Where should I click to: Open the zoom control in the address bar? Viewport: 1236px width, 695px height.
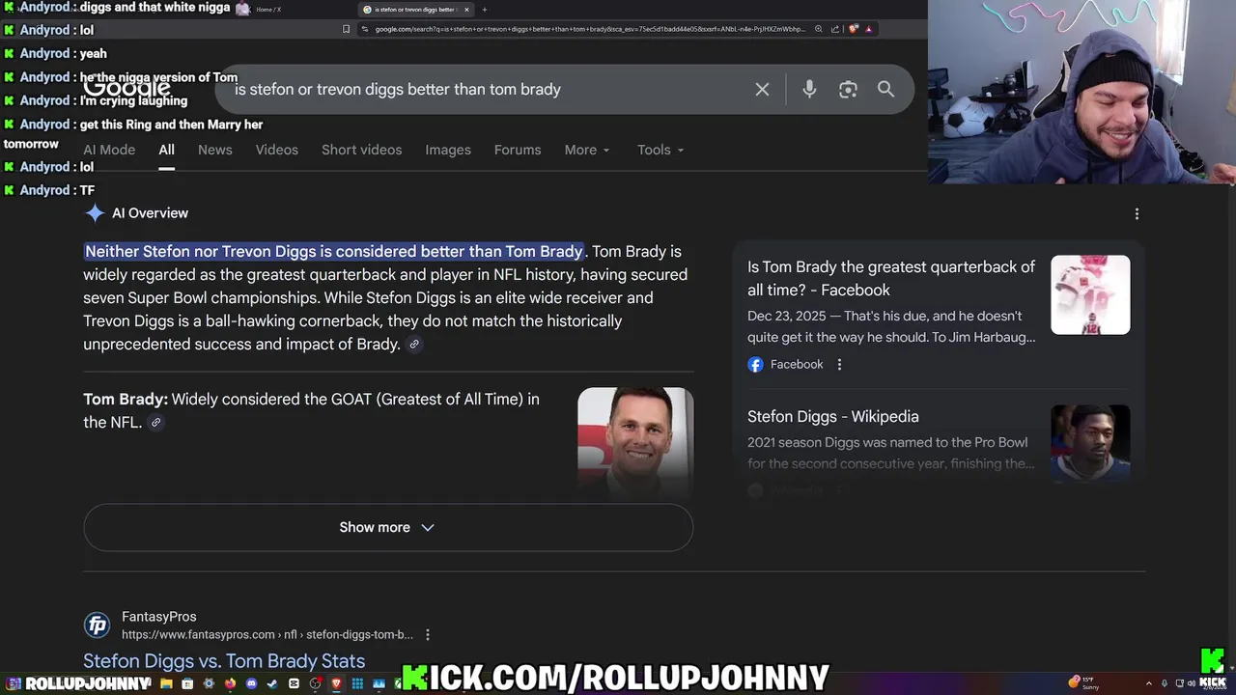[x=819, y=29]
